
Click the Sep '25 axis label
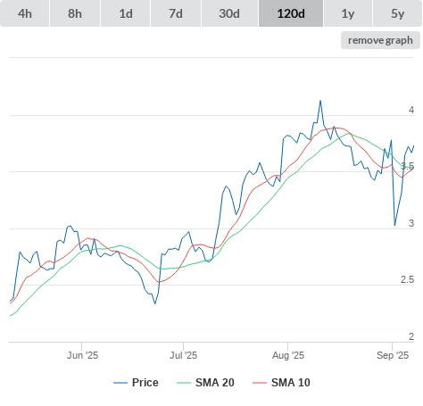393,355
